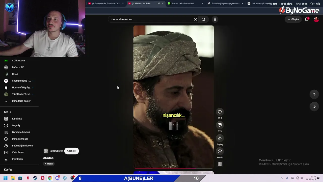Open Discord from the taskbar

57,178
